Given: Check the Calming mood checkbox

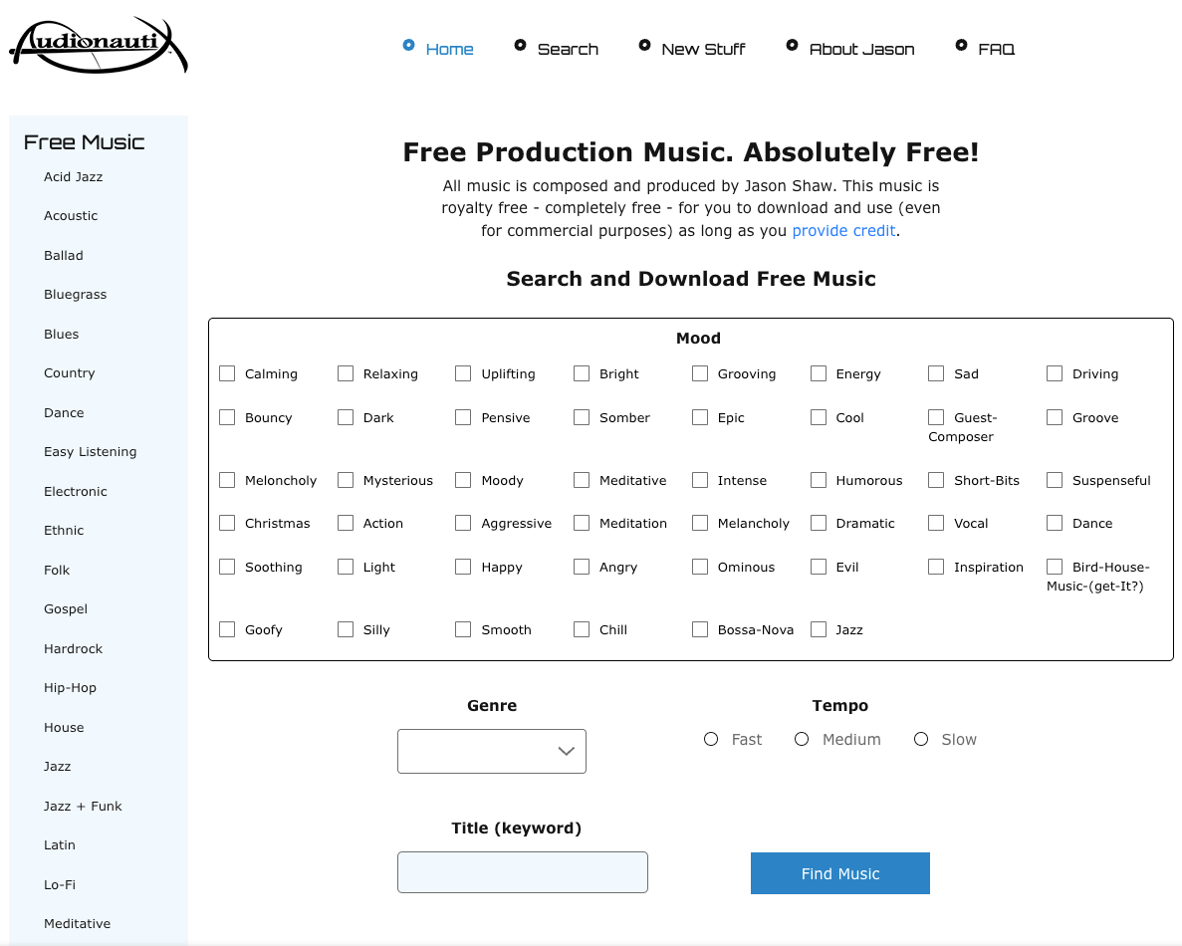Looking at the screenshot, I should [x=227, y=373].
